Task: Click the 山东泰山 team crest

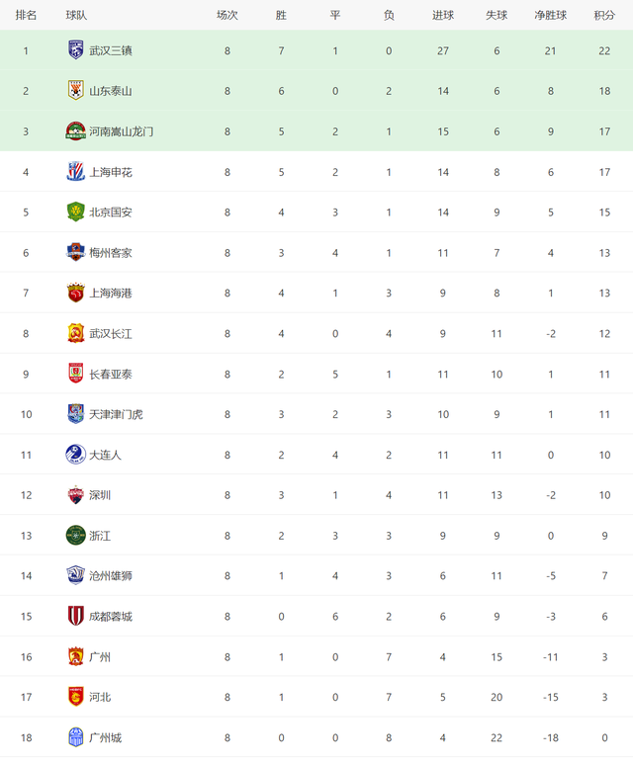Action: click(75, 91)
